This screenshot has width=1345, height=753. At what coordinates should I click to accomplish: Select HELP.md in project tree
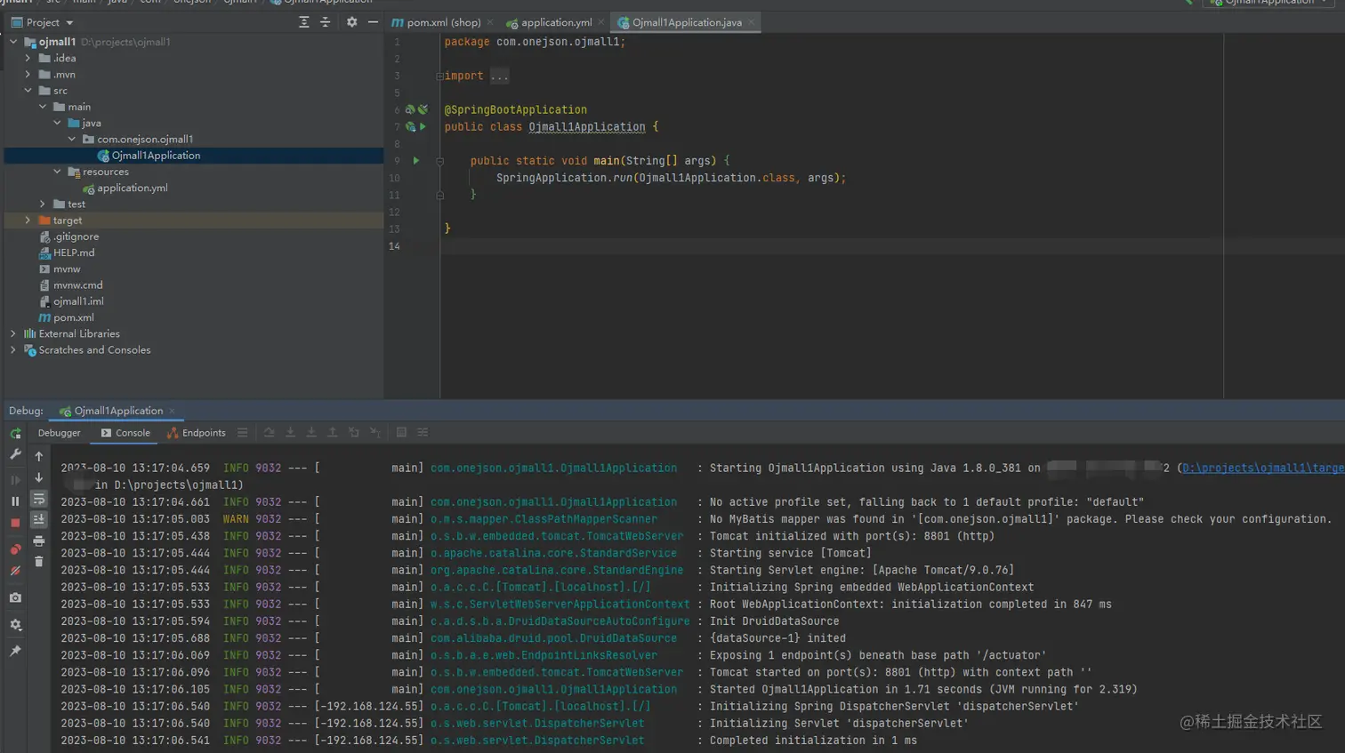(x=73, y=252)
